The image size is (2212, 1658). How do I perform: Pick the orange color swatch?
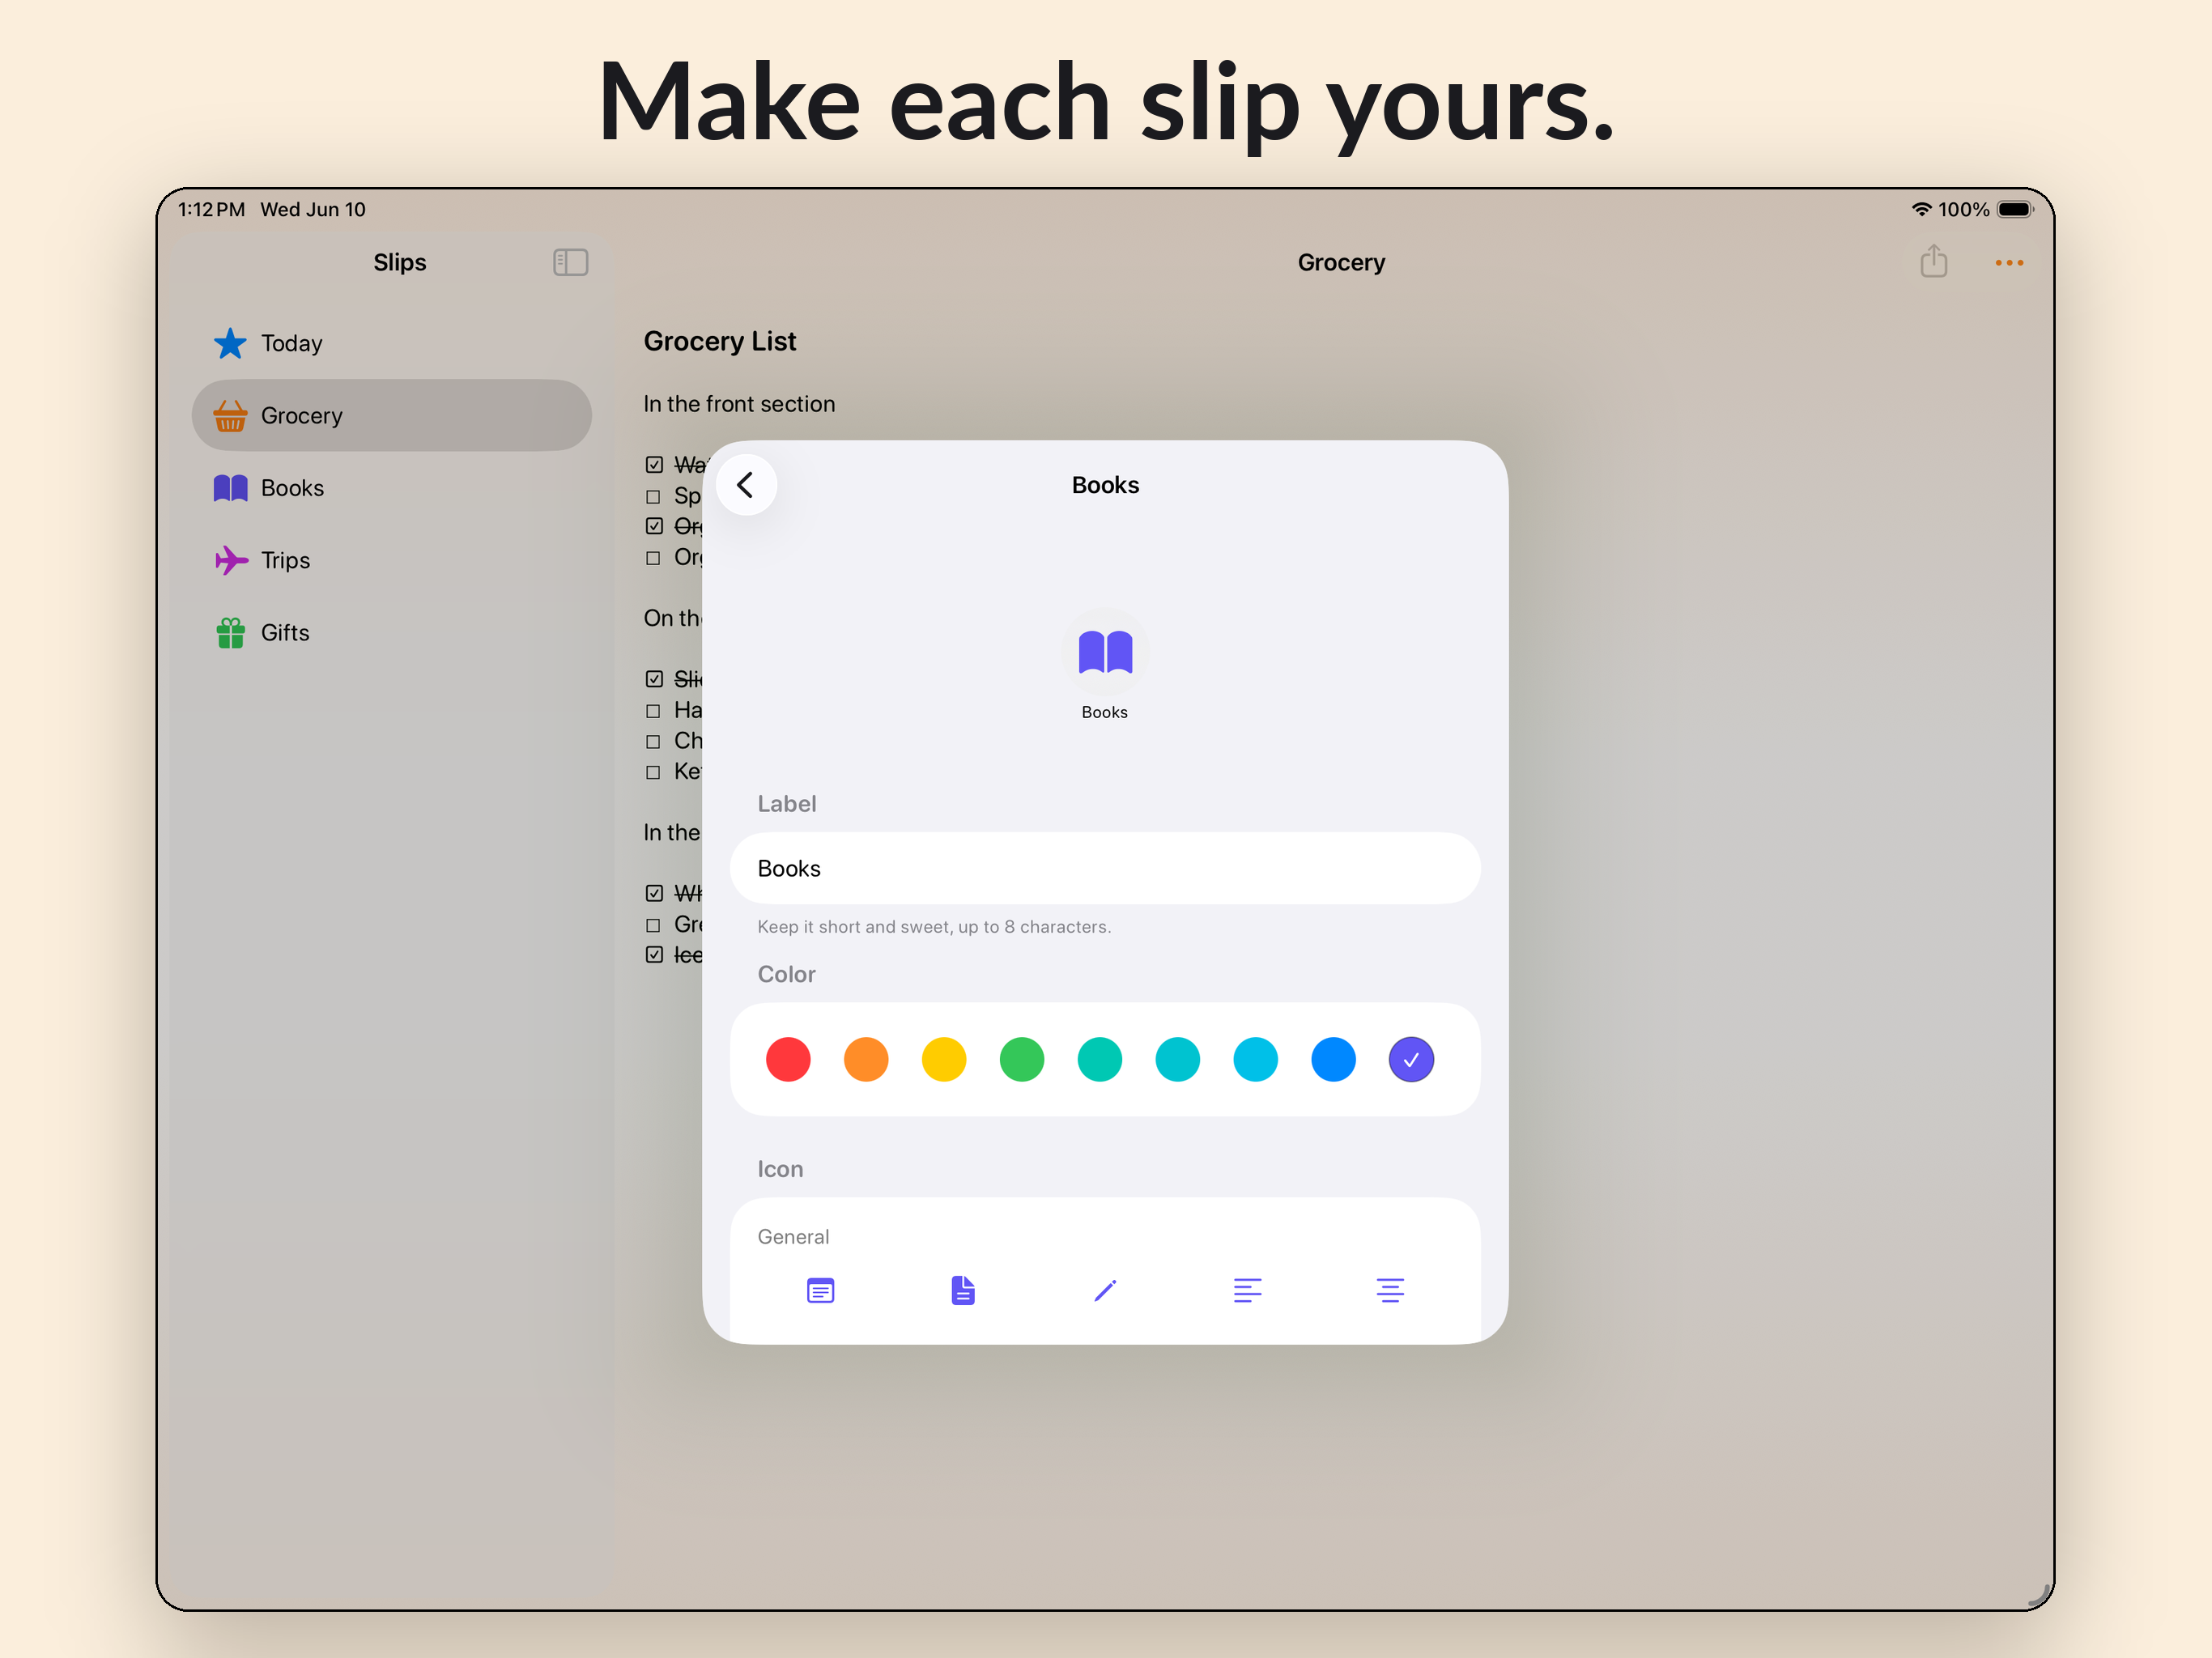(866, 1059)
